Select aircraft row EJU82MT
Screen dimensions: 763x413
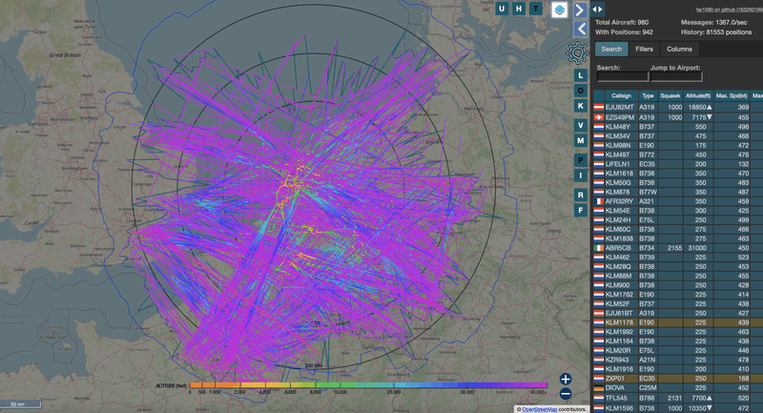(x=678, y=107)
